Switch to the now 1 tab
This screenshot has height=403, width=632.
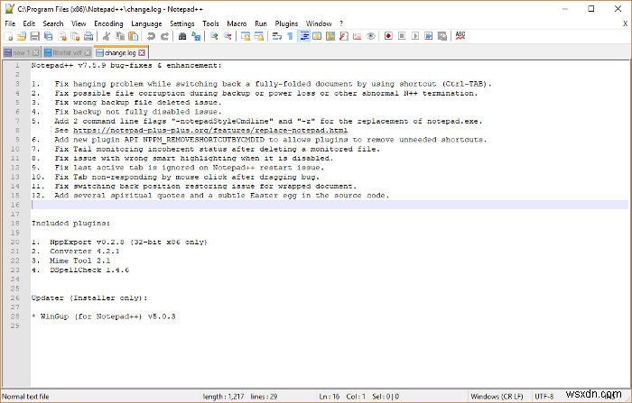click(x=19, y=52)
